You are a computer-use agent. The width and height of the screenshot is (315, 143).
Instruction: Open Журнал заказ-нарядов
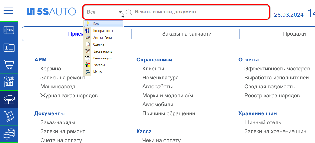click(x=69, y=96)
